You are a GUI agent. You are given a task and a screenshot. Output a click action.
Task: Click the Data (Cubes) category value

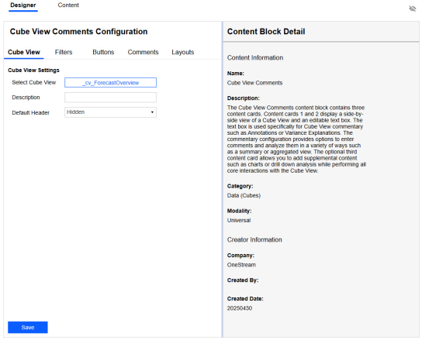click(x=244, y=195)
